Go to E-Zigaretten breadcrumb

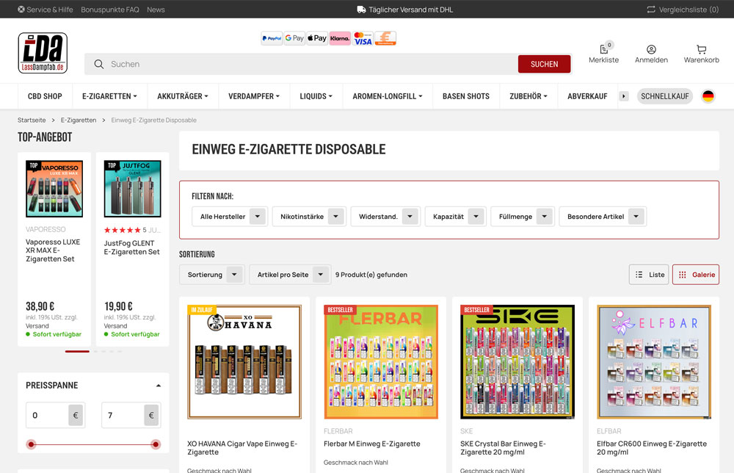coord(79,120)
